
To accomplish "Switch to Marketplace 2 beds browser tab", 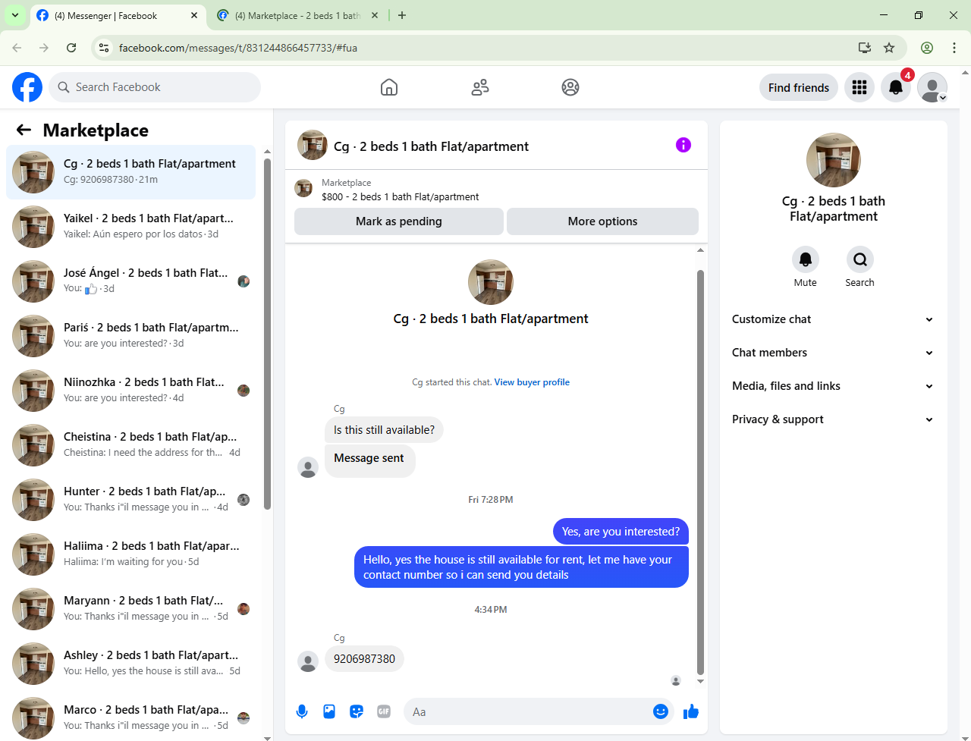I will coord(297,15).
